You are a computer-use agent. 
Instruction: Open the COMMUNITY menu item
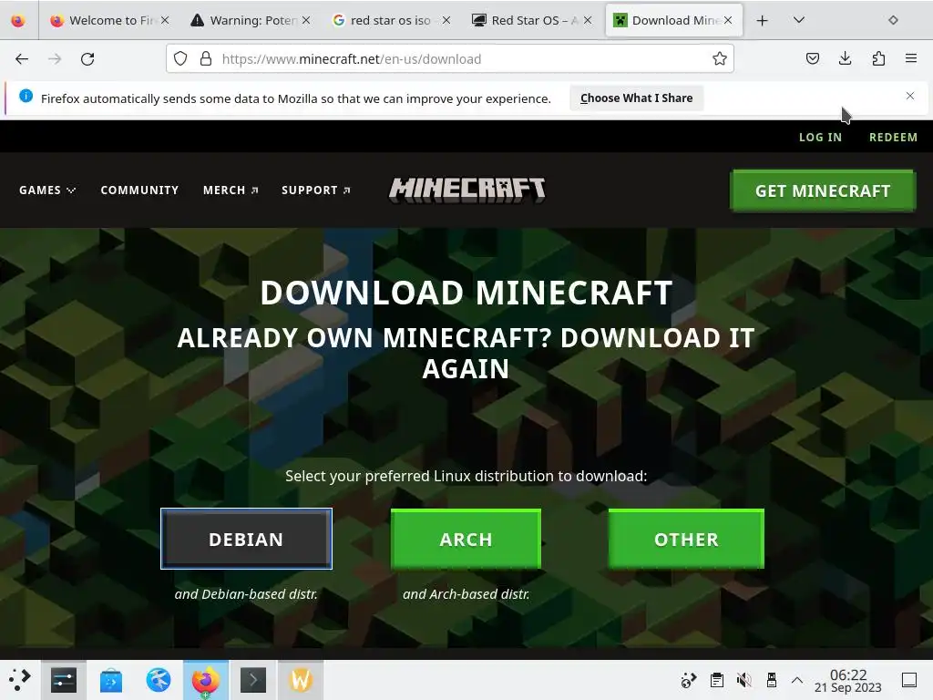[139, 190]
